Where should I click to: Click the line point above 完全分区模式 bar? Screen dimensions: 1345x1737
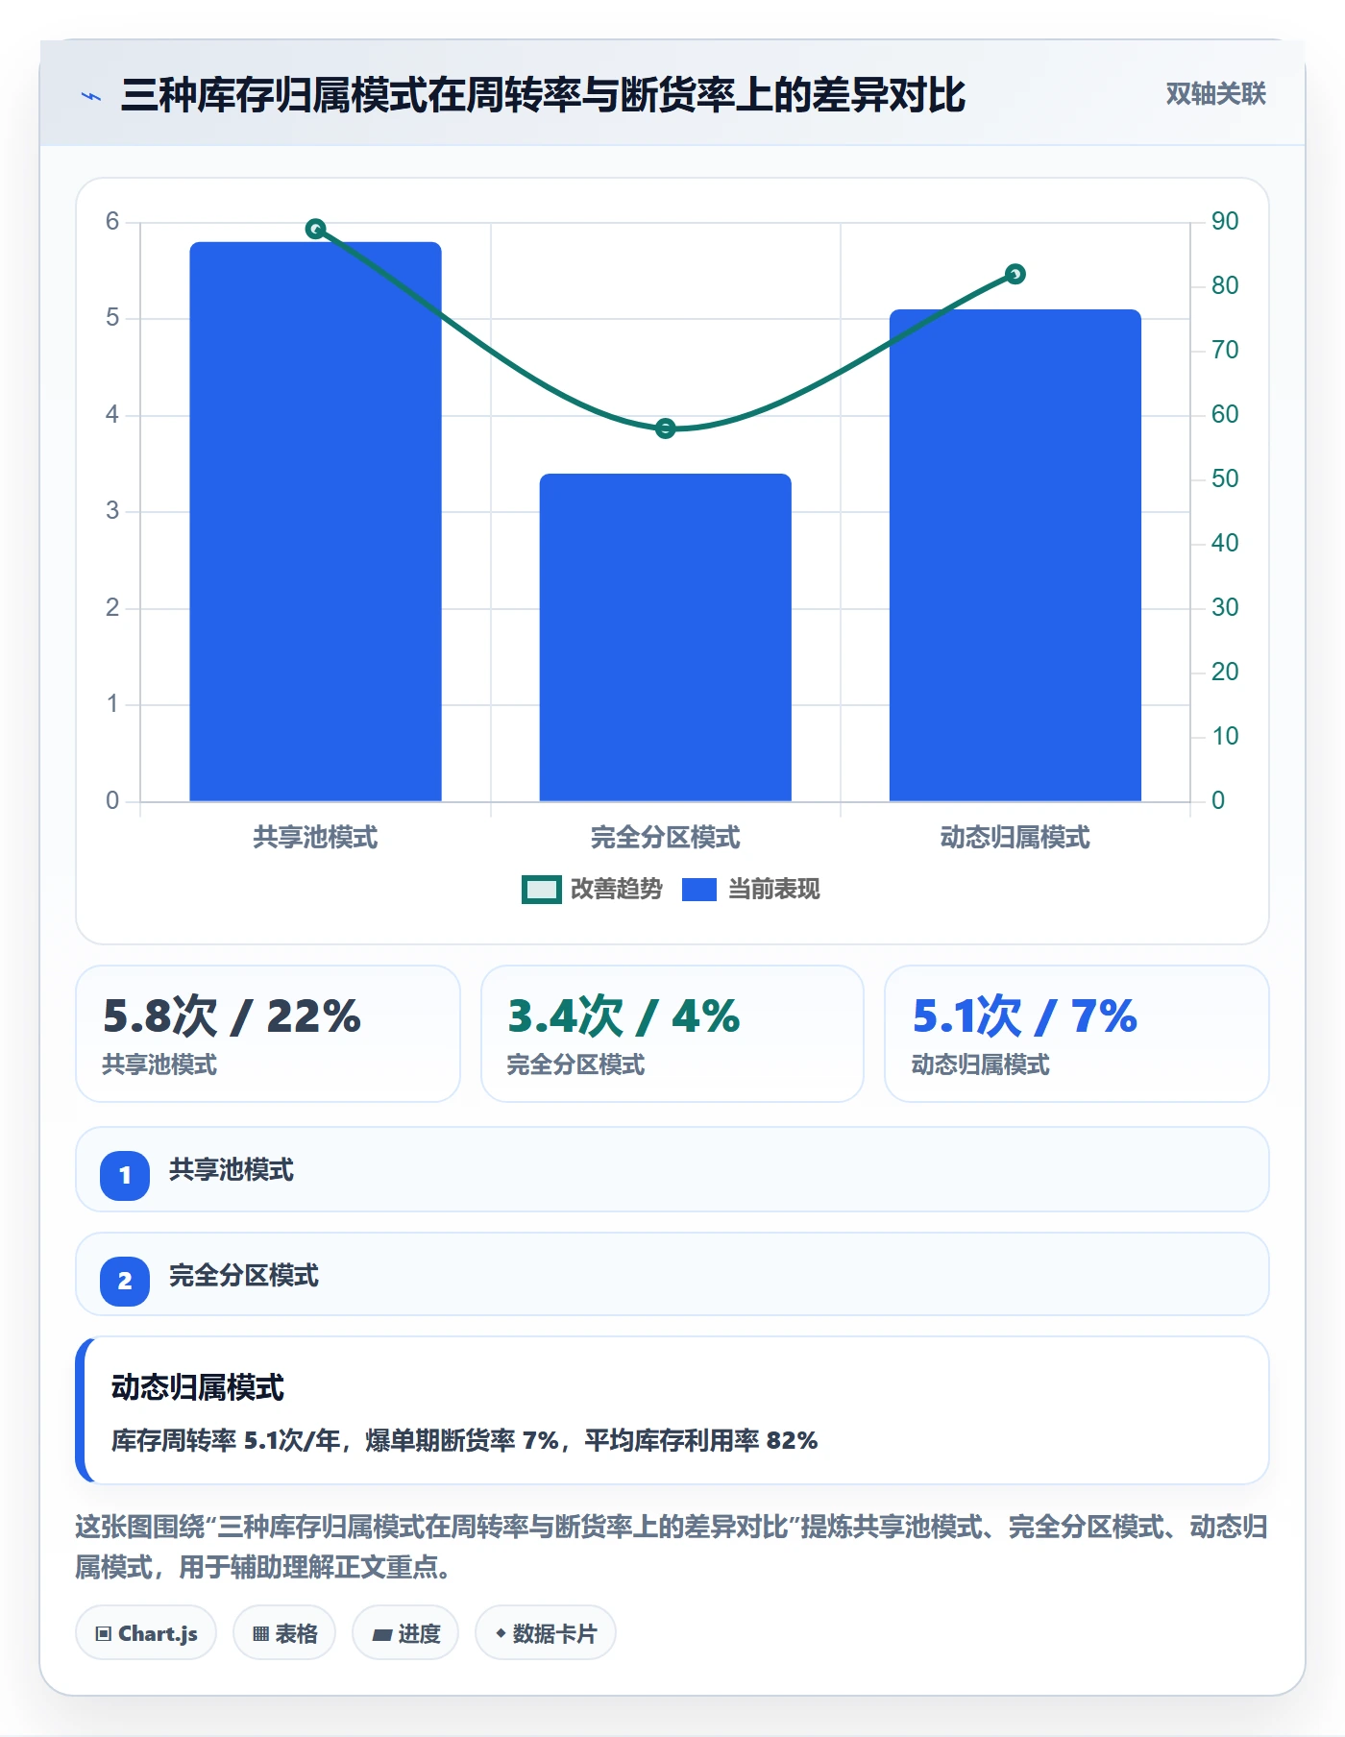click(665, 428)
